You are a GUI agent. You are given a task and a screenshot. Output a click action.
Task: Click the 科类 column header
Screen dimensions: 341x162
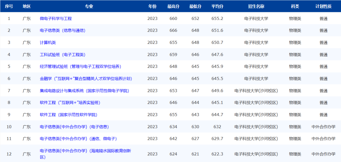(x=295, y=6)
